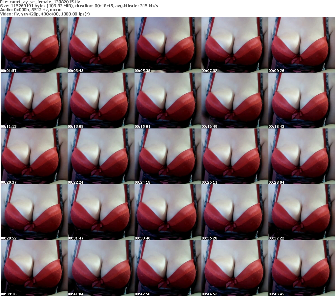Click the frame stamped 00:39:16
The width and height of the screenshot is (336, 296).
click(x=34, y=268)
